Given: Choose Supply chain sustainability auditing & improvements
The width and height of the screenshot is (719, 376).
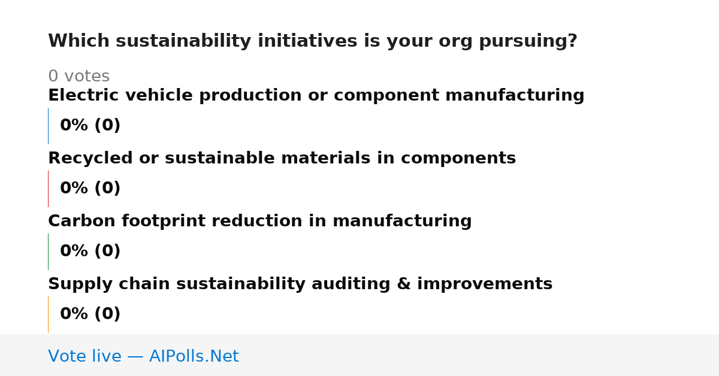Looking at the screenshot, I should (x=300, y=284).
